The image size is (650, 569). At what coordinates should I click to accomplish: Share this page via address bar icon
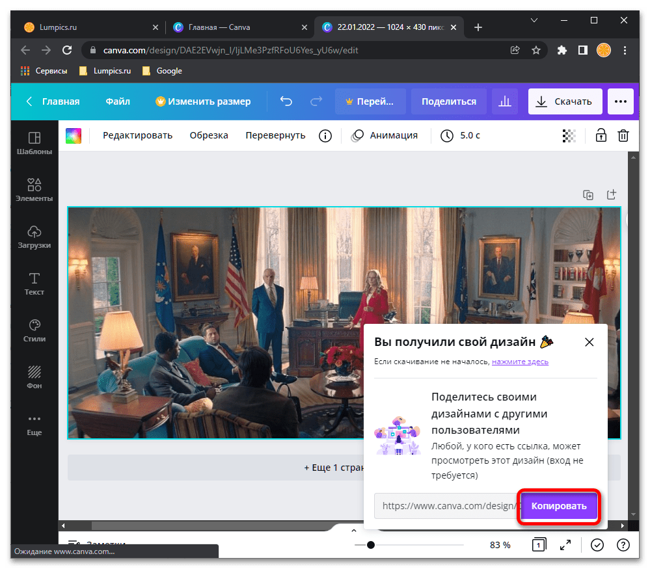[x=515, y=50]
